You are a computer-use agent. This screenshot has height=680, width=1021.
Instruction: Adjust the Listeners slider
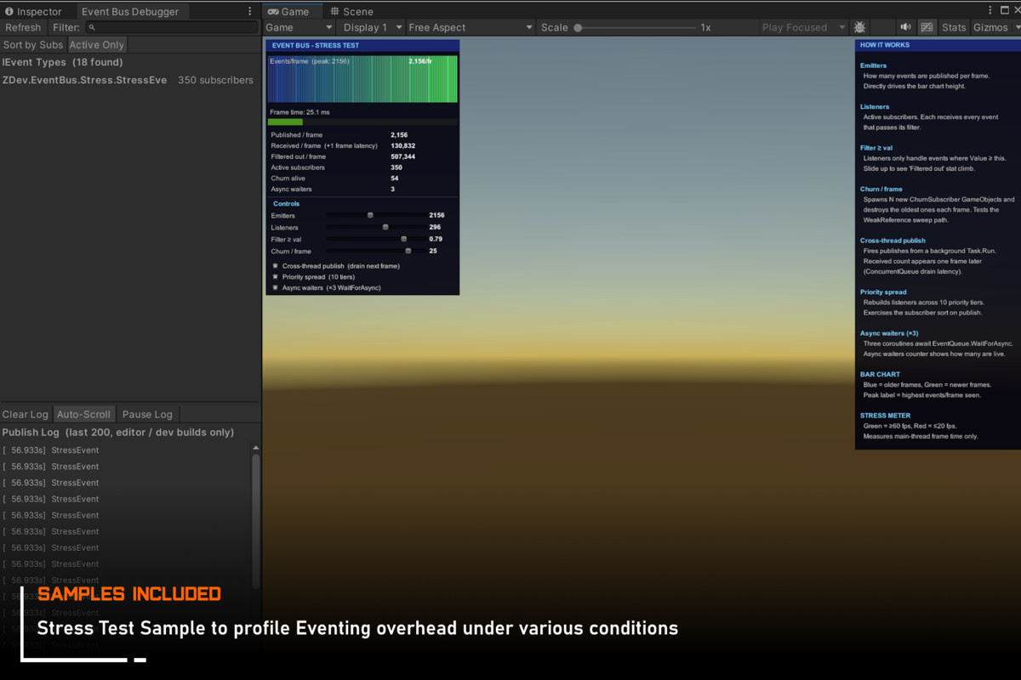[377, 228]
